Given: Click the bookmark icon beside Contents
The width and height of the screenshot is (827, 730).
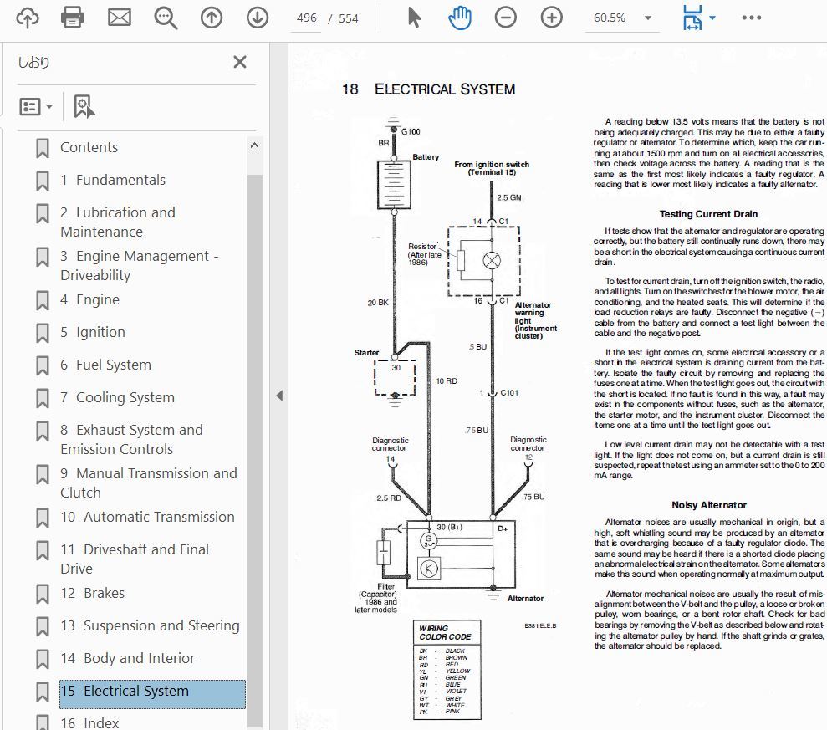Looking at the screenshot, I should tap(43, 148).
